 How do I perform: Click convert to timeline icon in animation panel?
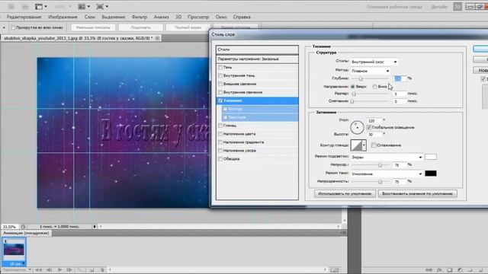(334, 270)
